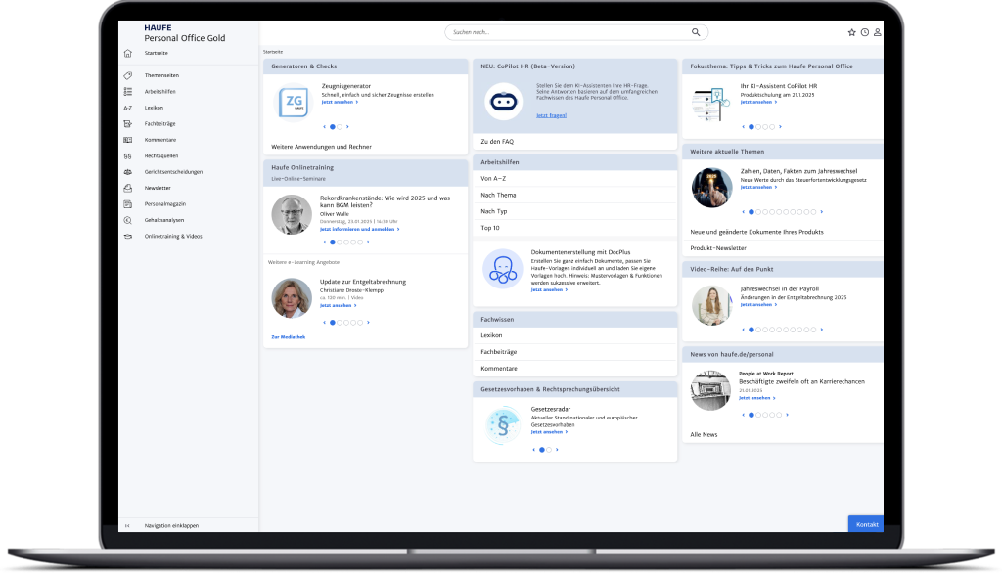
Task: Click the Gehaltsanalysen icon
Action: pyautogui.click(x=128, y=220)
